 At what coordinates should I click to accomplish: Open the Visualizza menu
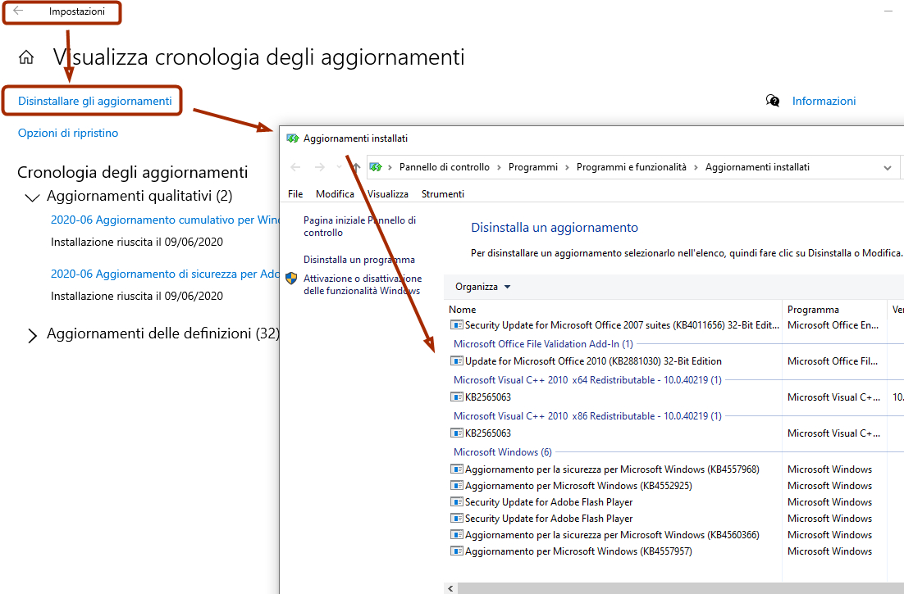click(388, 194)
